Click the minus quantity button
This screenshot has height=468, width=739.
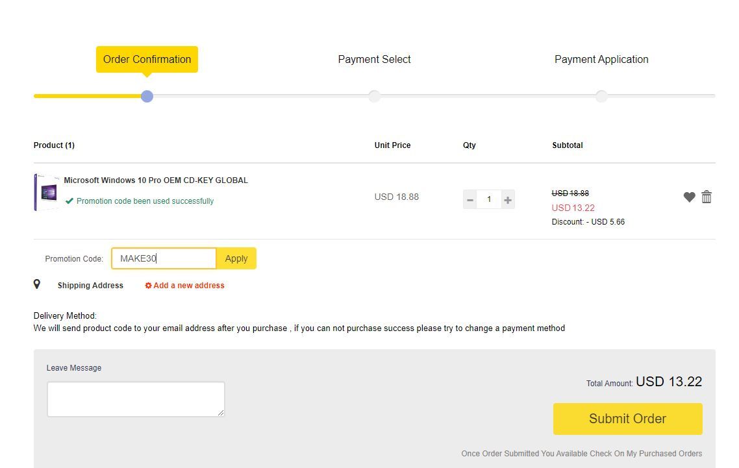[x=470, y=200]
